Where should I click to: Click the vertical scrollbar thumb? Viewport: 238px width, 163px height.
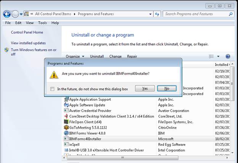pos(232,84)
